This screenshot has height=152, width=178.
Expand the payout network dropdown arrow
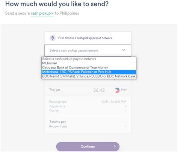pyautogui.click(x=124, y=50)
